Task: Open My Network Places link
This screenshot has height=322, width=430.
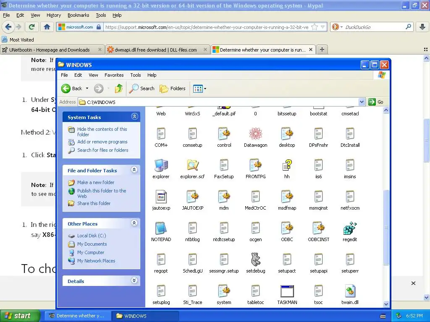Action: coord(96,261)
